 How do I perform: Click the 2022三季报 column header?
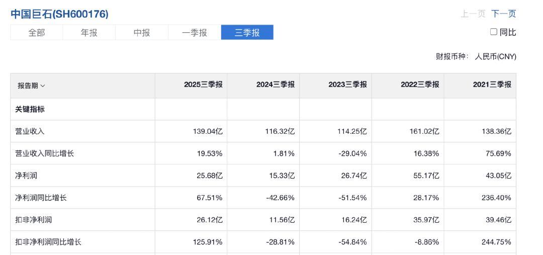[x=420, y=85]
